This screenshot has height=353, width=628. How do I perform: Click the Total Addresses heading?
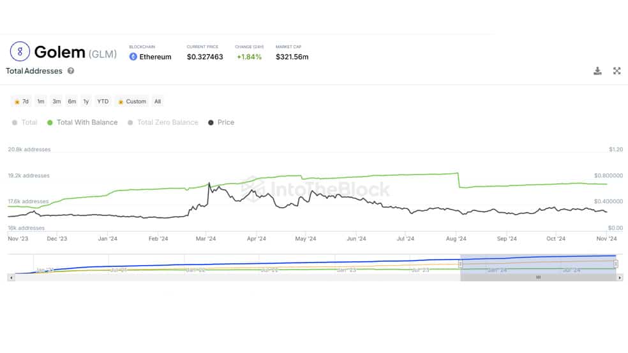[x=34, y=71]
